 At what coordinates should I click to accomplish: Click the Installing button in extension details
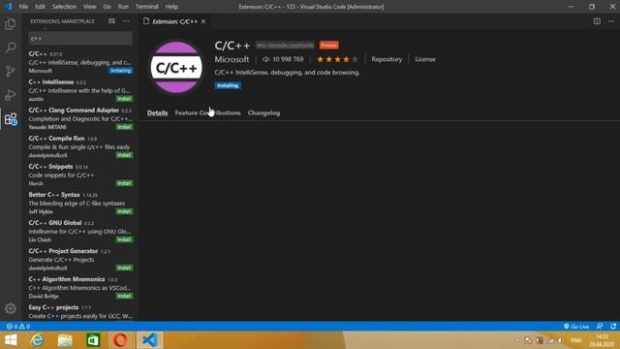pos(228,85)
